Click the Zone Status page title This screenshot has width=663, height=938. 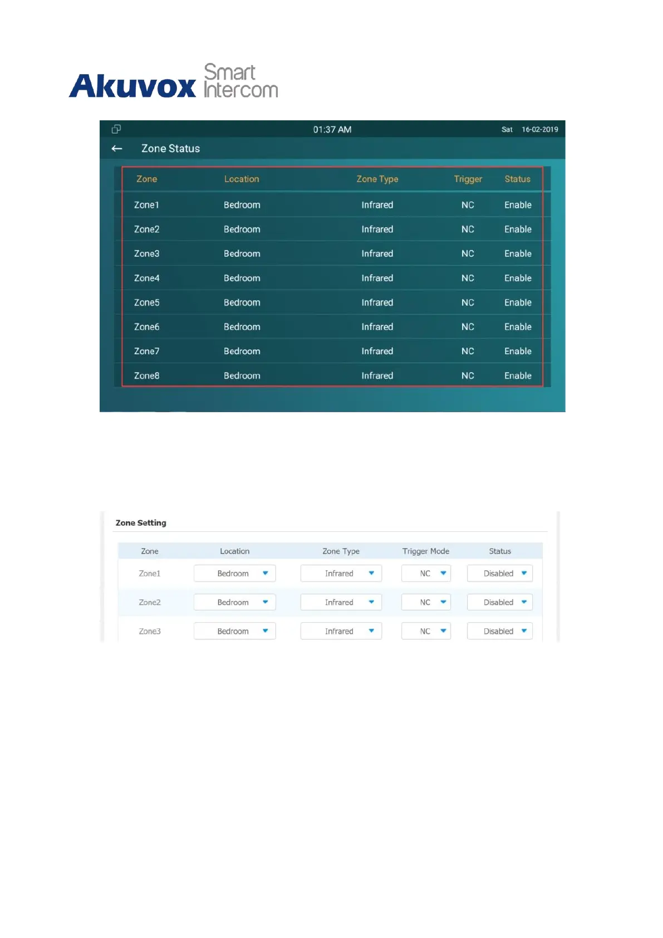(170, 148)
